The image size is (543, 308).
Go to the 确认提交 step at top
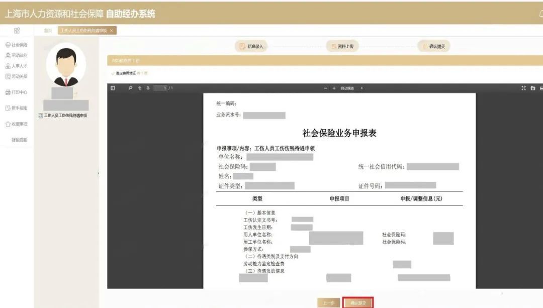point(434,46)
